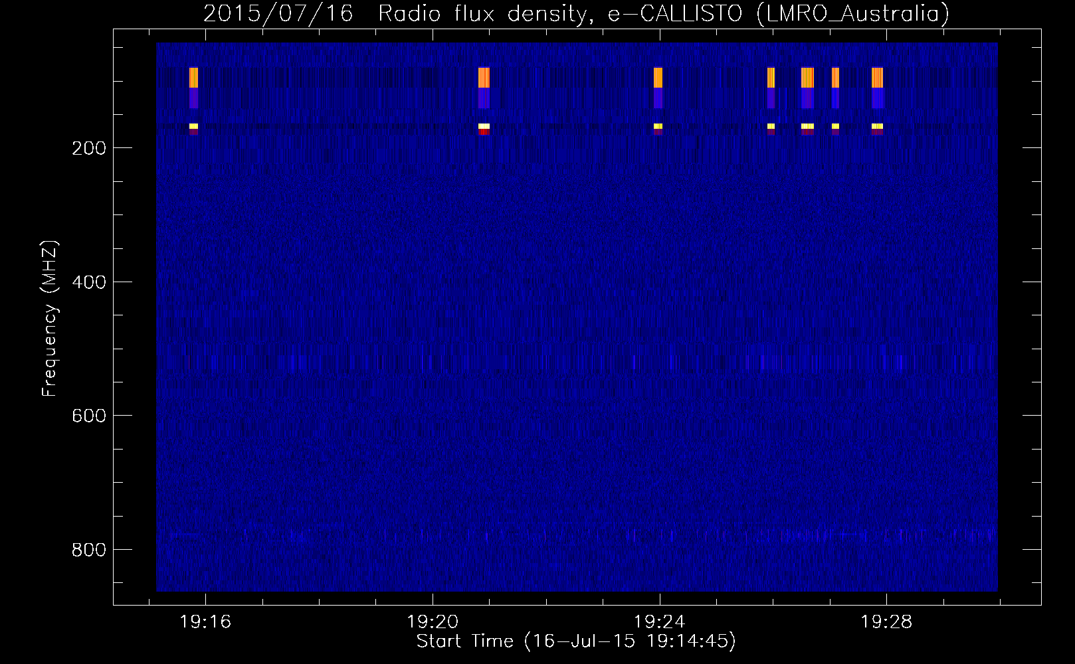Click the orange burst just after 19:20
The height and width of the screenshot is (664, 1075).
[484, 78]
